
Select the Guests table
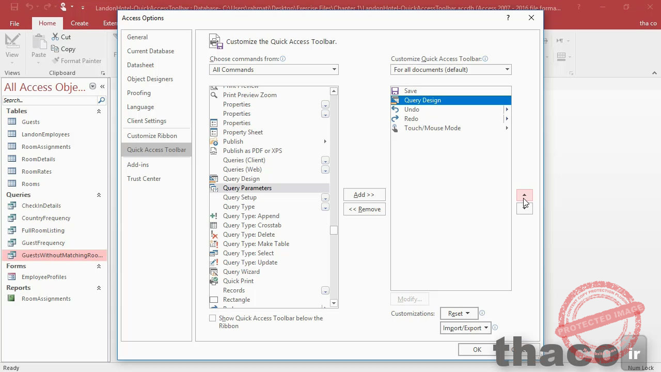(30, 122)
